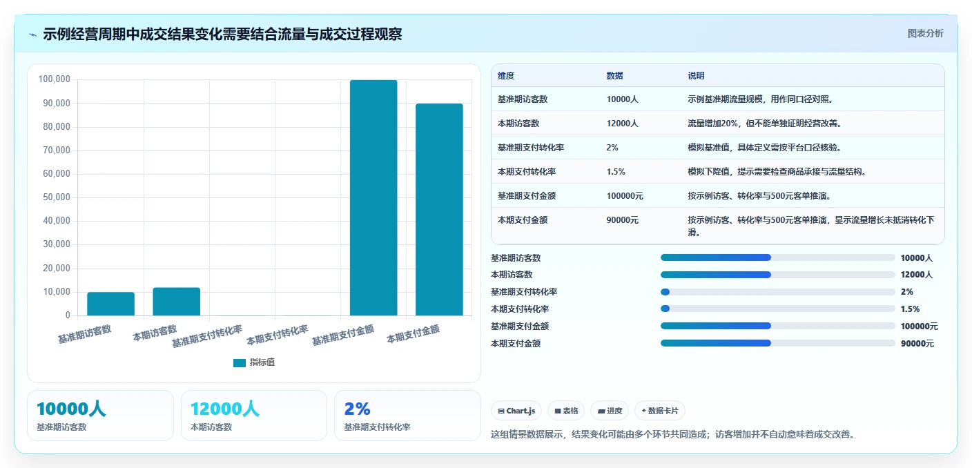
Task: Click the 12000人 cell in the table
Action: [x=623, y=124]
